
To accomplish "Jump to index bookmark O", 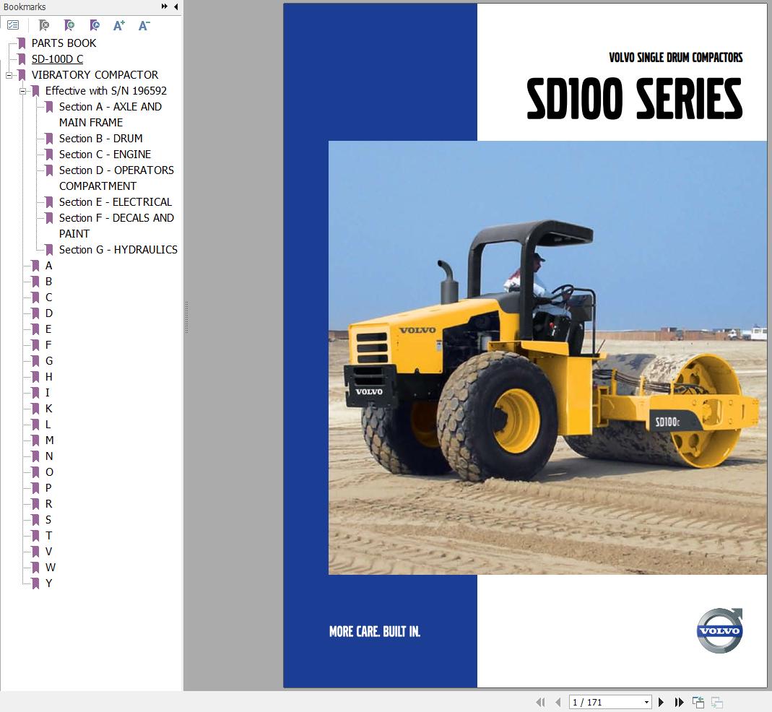I will pyautogui.click(x=49, y=472).
